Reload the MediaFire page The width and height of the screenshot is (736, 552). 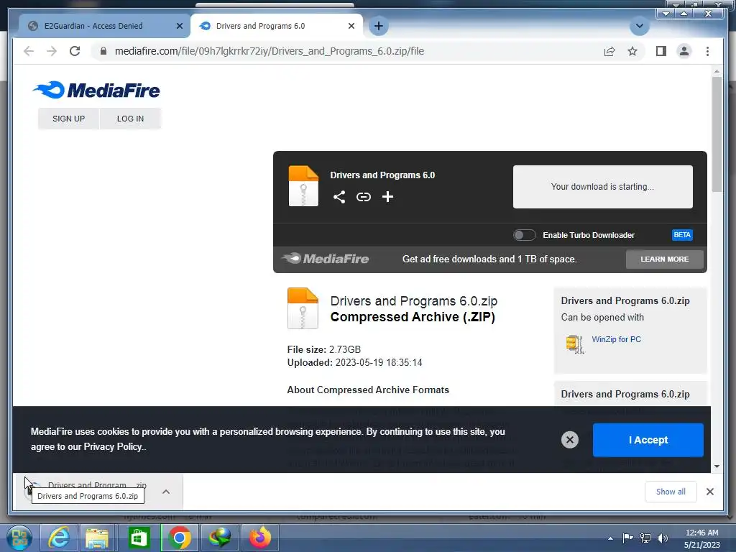point(75,51)
